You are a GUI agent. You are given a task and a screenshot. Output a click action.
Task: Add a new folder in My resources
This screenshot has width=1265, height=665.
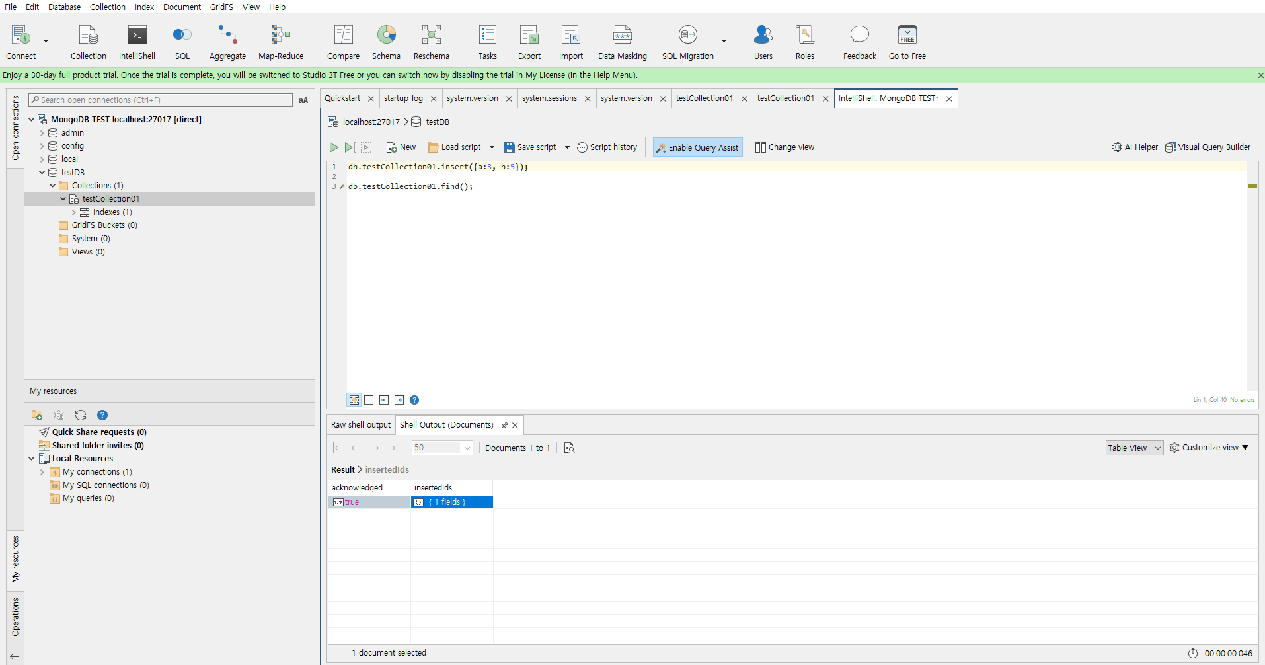pos(37,415)
